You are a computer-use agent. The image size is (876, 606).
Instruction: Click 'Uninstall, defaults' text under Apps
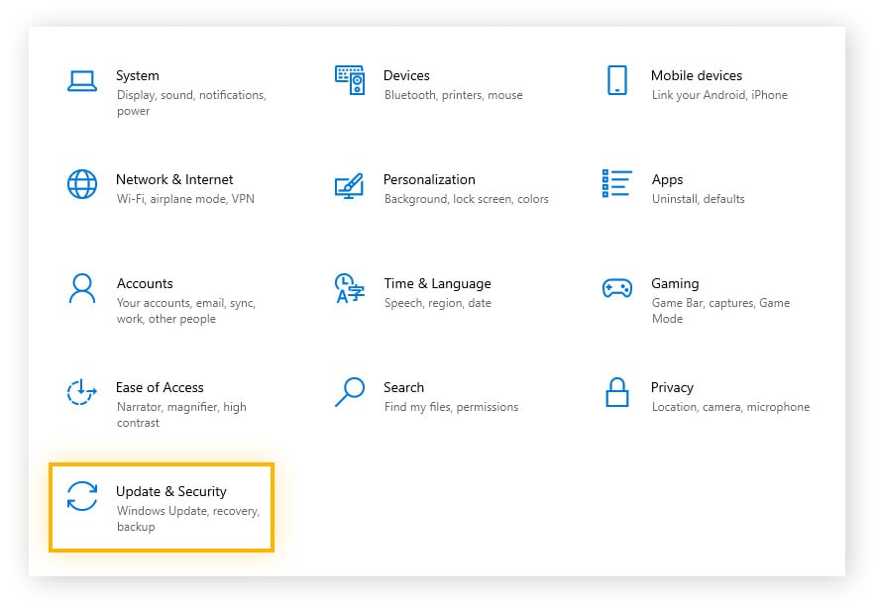pyautogui.click(x=698, y=199)
